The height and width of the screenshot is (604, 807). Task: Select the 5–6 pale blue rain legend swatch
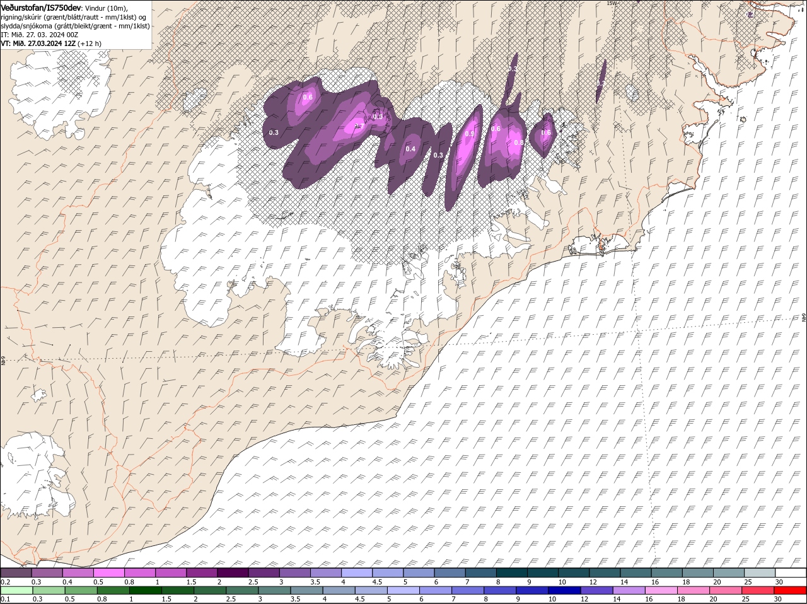[x=403, y=591]
